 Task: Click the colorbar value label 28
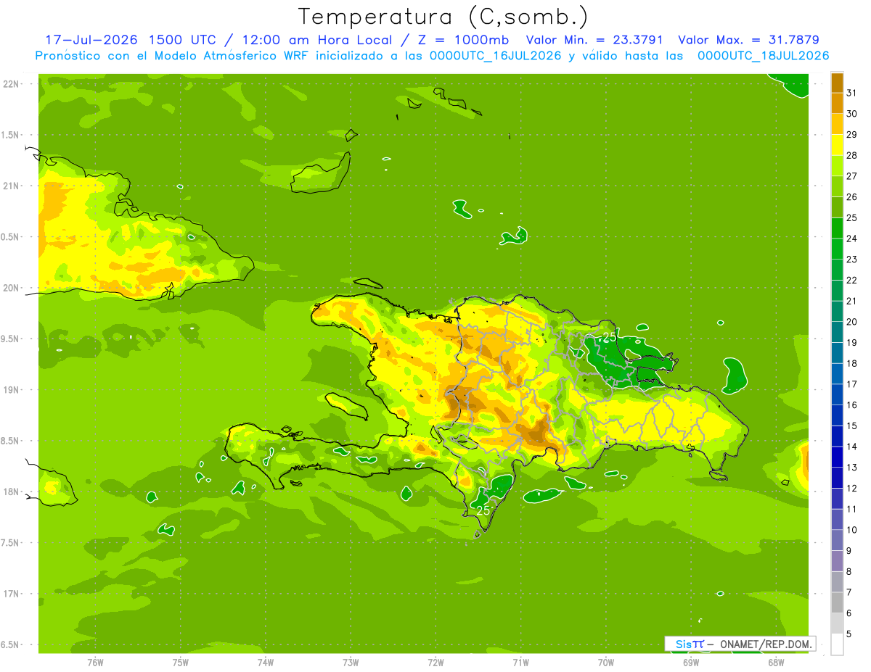[x=852, y=155]
